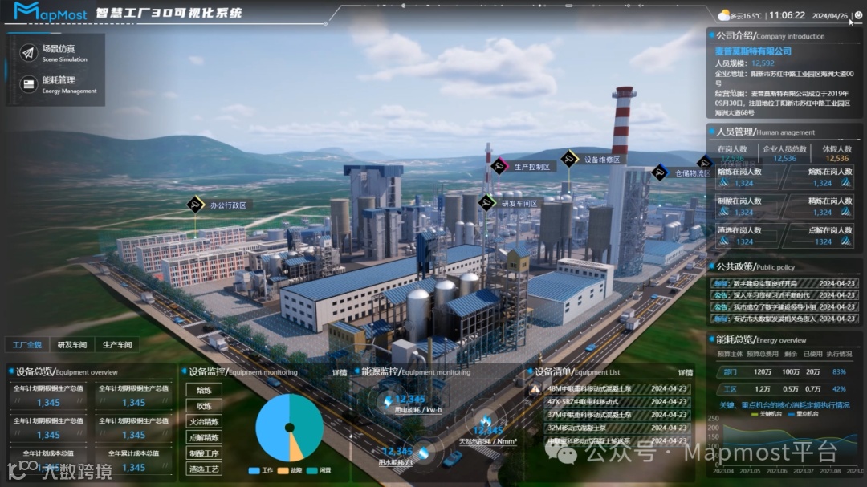Viewport: 867px width, 487px height.
Task: Open policy item 我市成立了数字建设领导小组
Action: pyautogui.click(x=784, y=306)
